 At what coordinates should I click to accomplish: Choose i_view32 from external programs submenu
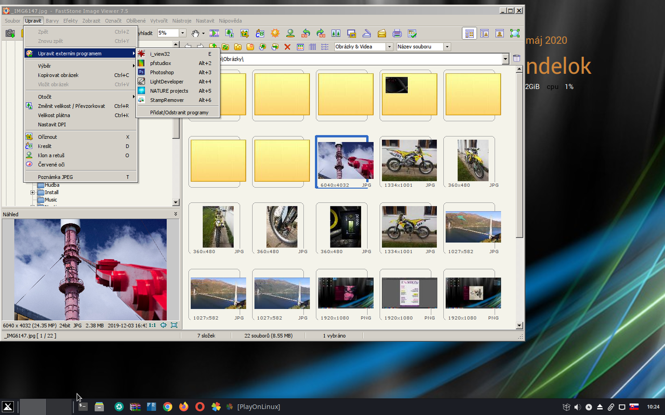[x=178, y=54]
